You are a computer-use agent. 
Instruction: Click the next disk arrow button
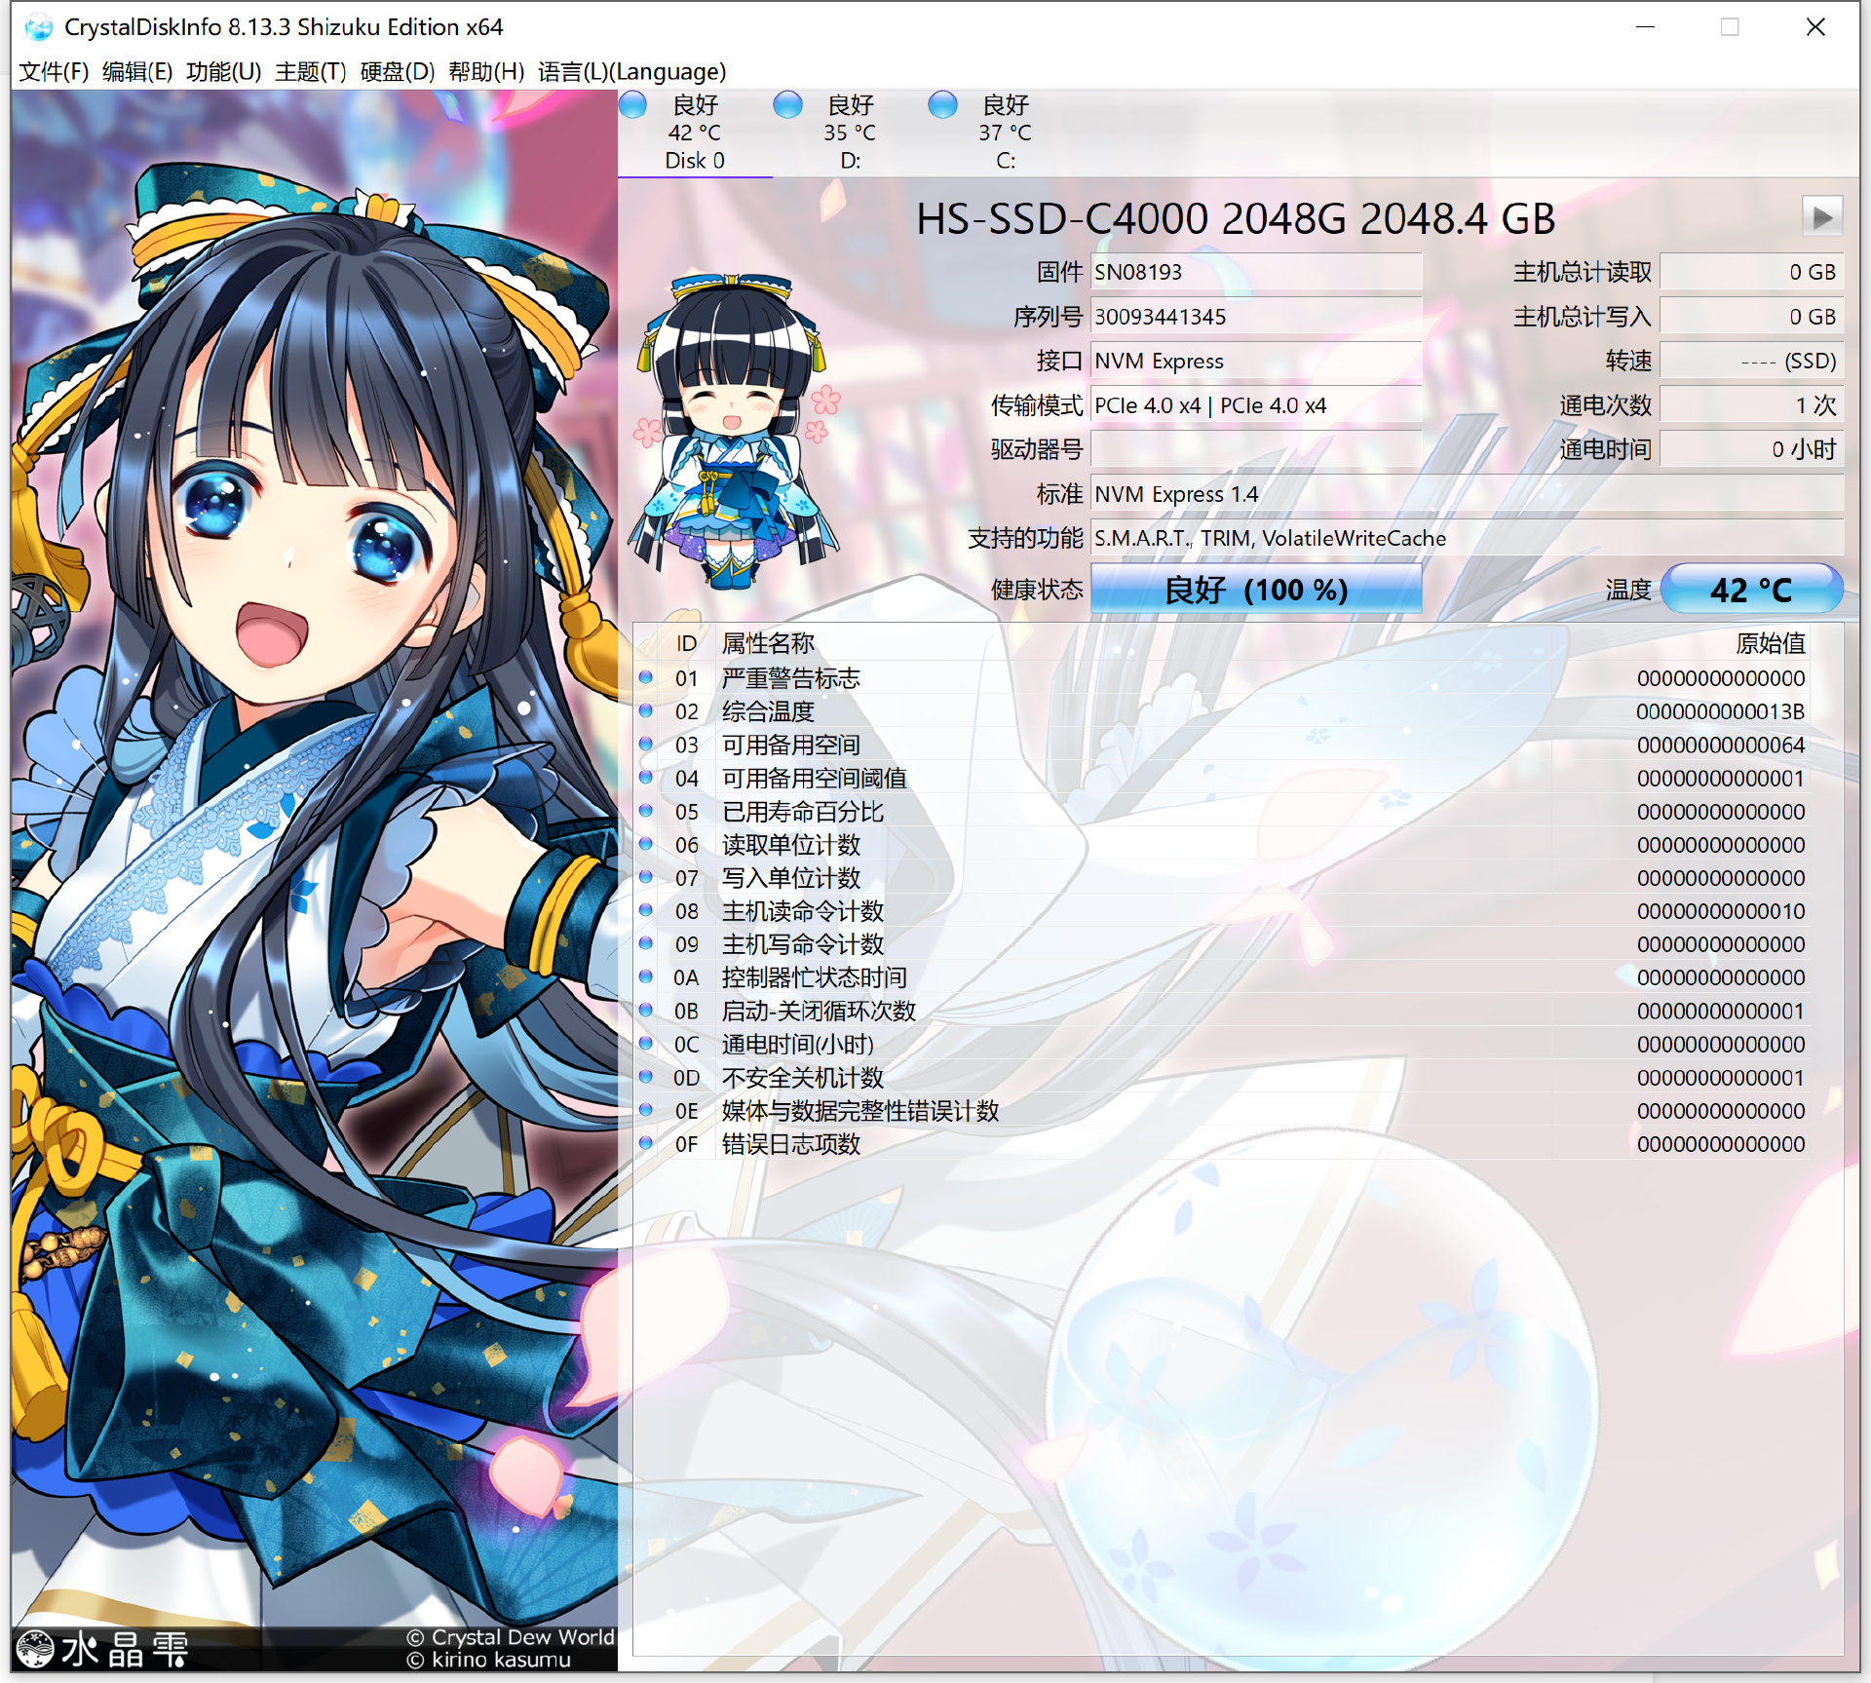pyautogui.click(x=1821, y=216)
